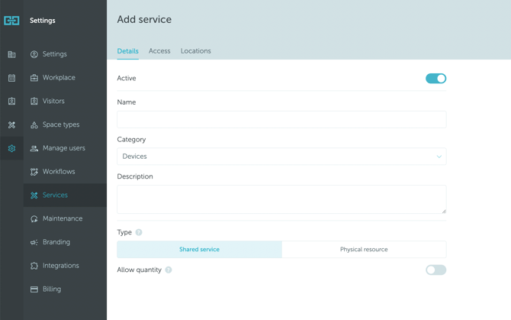
Task: Select Physical resource type option
Action: tap(364, 250)
